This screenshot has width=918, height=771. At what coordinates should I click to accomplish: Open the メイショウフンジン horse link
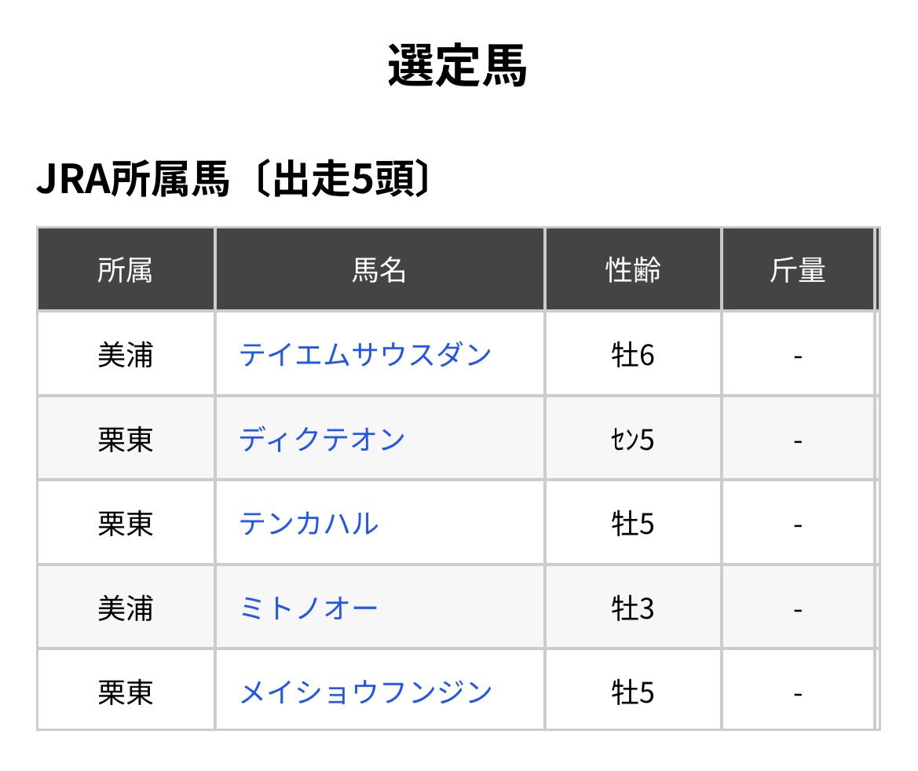pos(365,692)
